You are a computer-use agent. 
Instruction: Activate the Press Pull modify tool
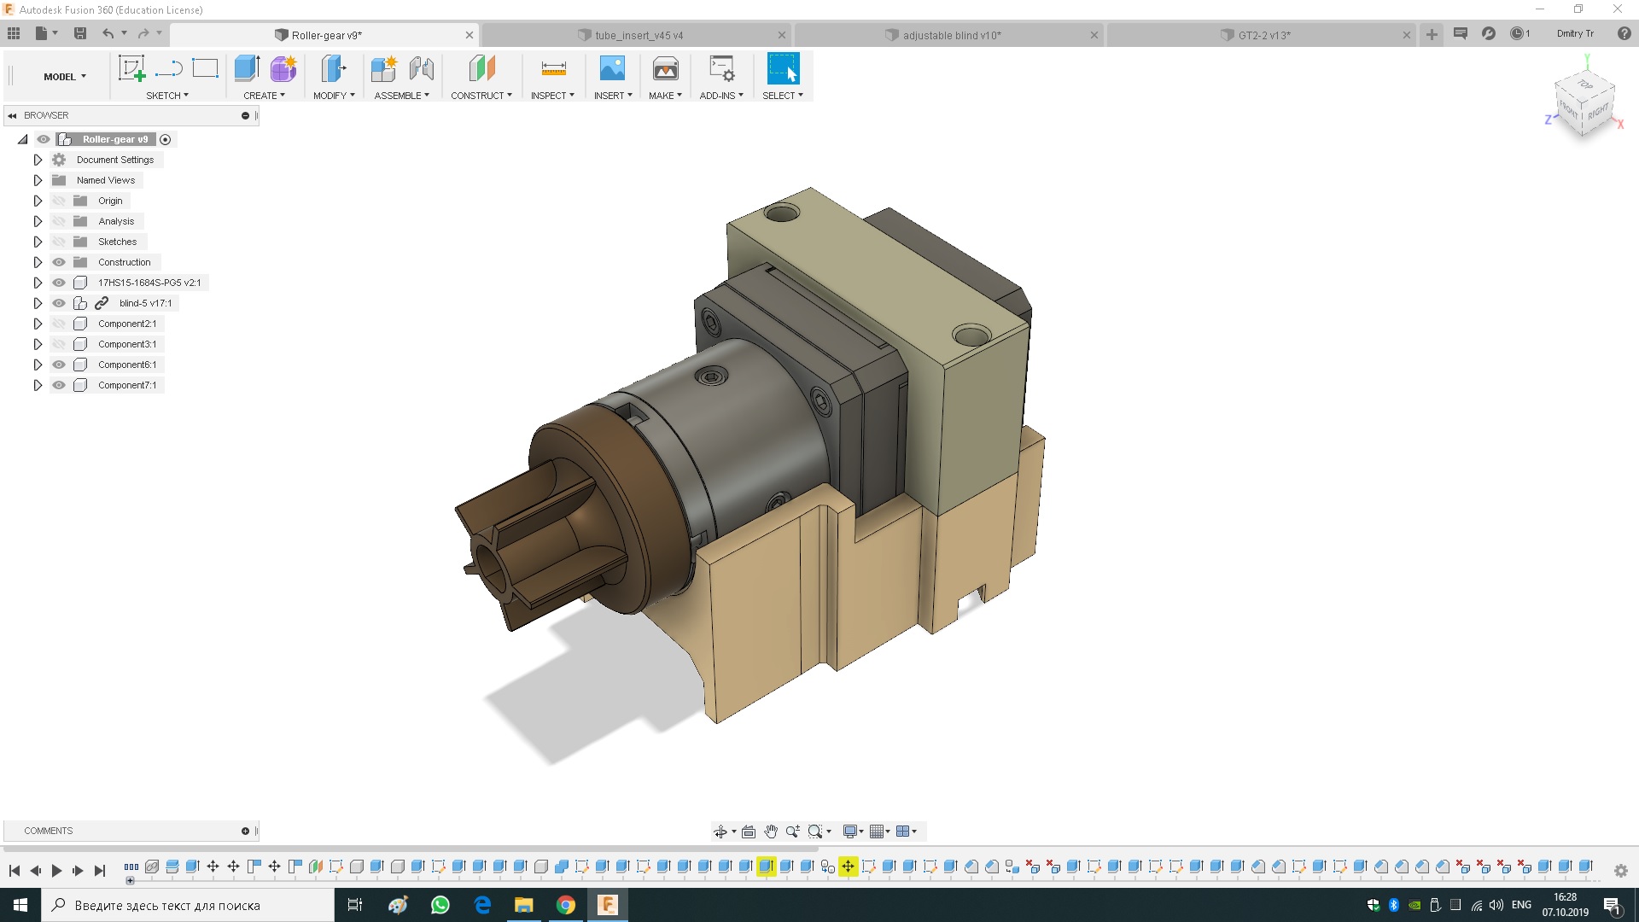(x=331, y=68)
